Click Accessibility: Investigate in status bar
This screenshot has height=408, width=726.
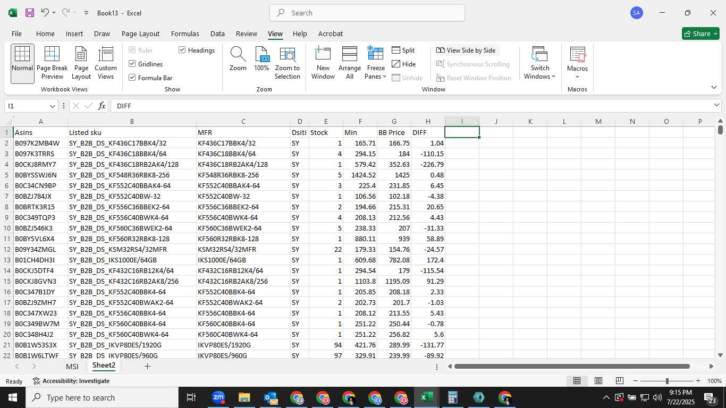(x=71, y=381)
